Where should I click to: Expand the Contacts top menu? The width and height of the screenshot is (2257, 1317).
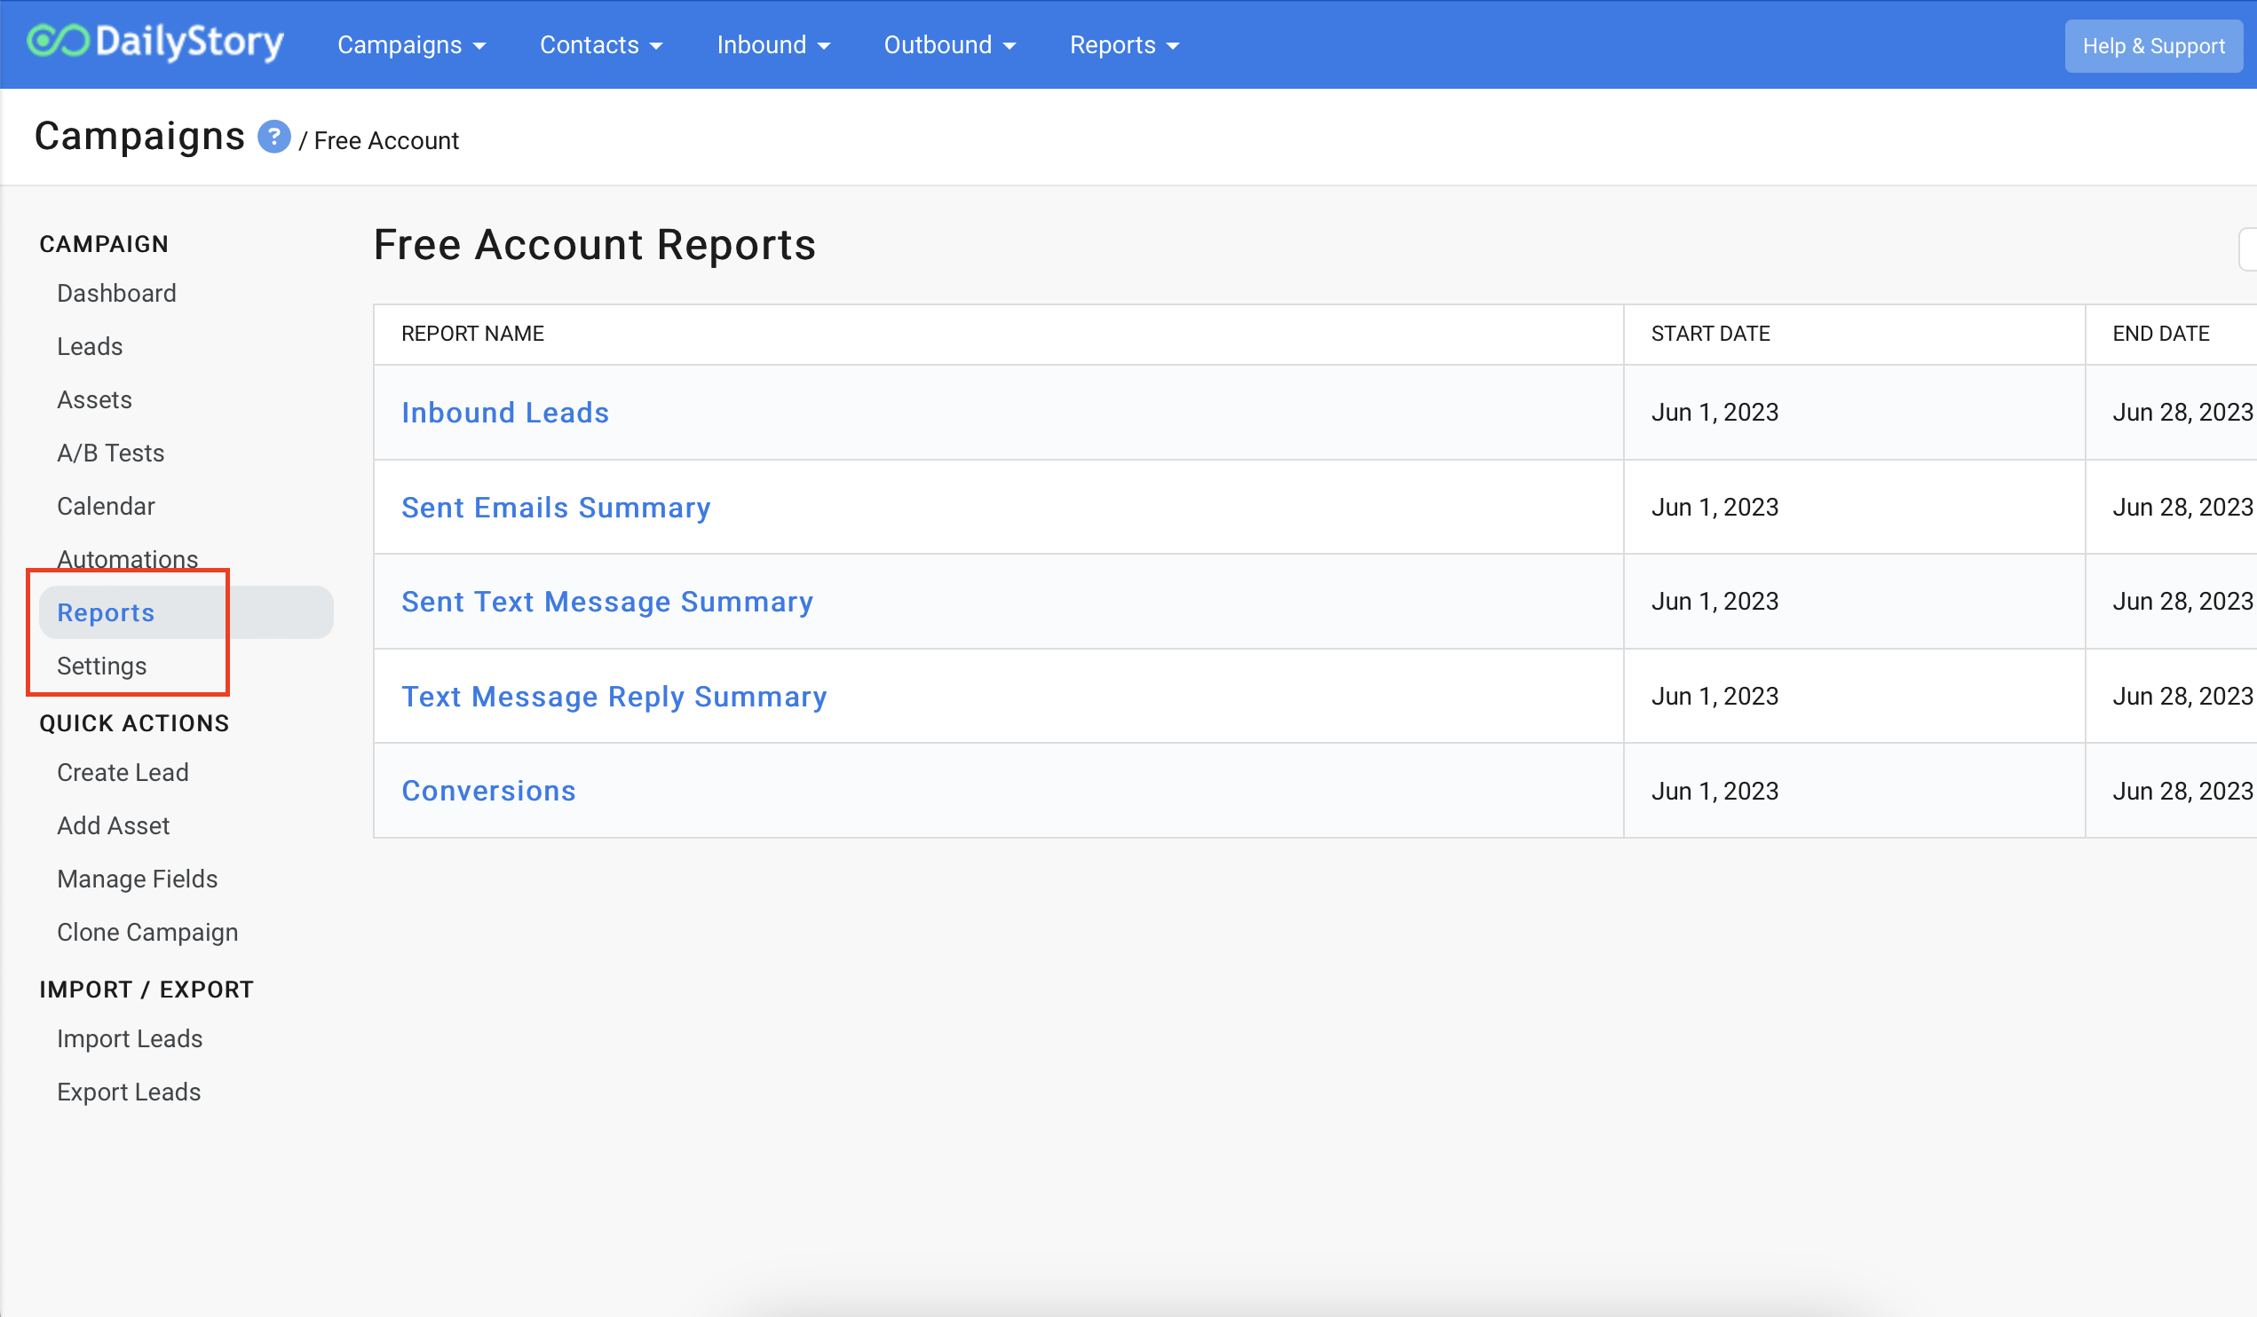(601, 44)
